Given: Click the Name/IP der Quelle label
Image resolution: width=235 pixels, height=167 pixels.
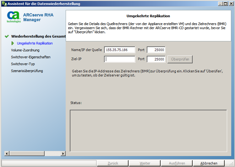Looking at the screenshot, I should (86, 50).
